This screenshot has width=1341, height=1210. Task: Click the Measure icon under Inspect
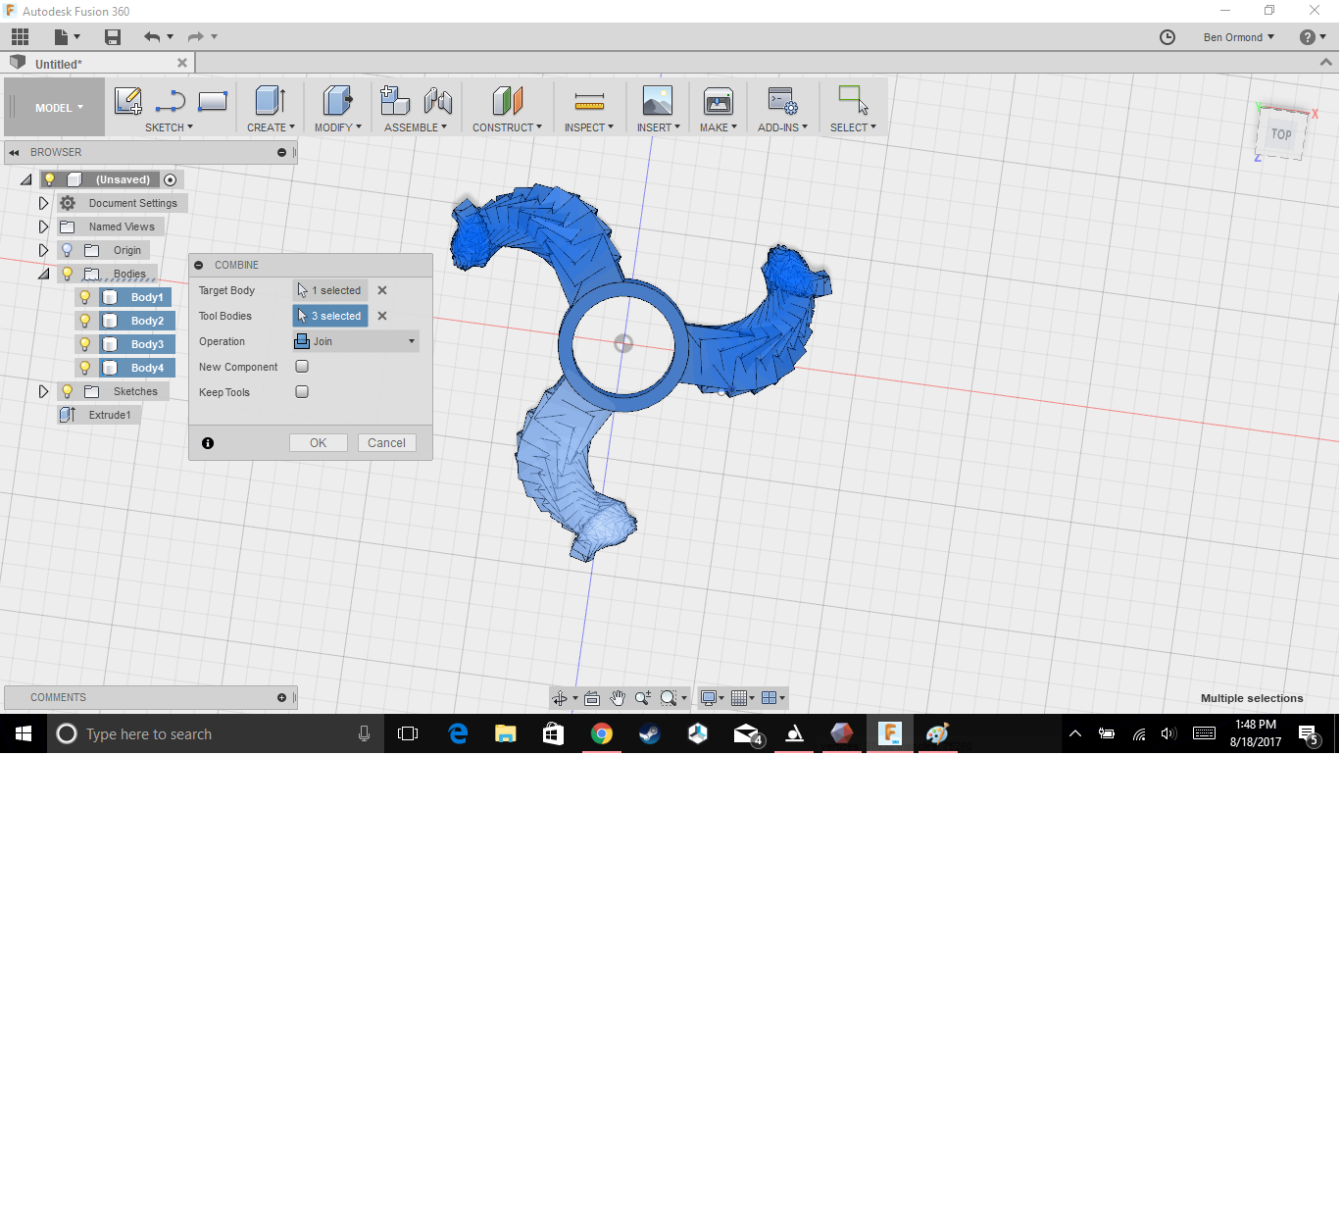589,101
